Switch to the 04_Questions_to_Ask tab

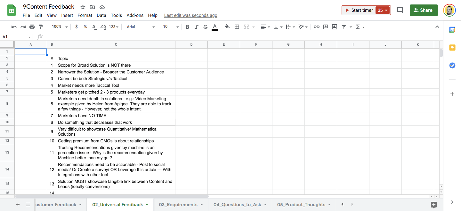coord(240,205)
